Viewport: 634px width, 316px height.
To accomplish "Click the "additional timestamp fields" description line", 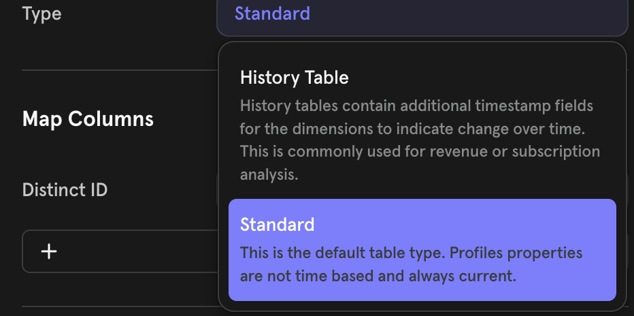I will (x=416, y=106).
